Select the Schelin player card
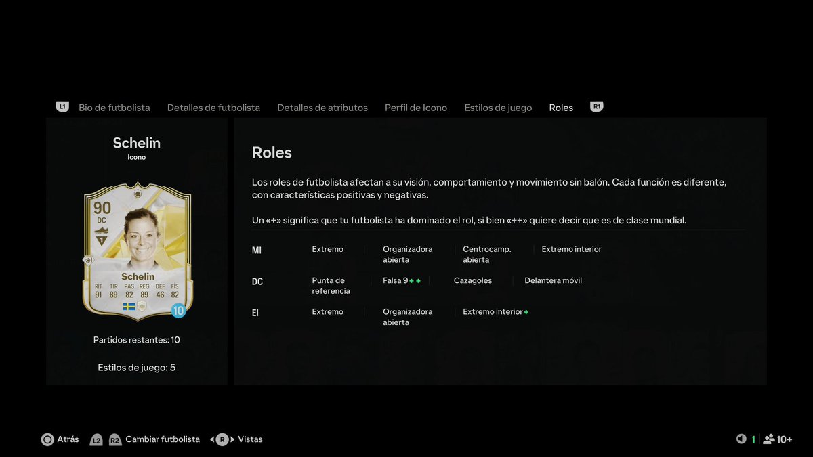 pos(138,251)
